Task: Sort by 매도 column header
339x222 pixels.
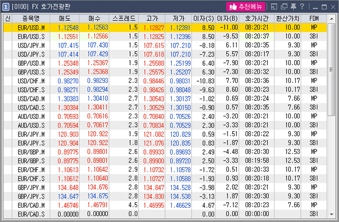Action: (x=65, y=19)
